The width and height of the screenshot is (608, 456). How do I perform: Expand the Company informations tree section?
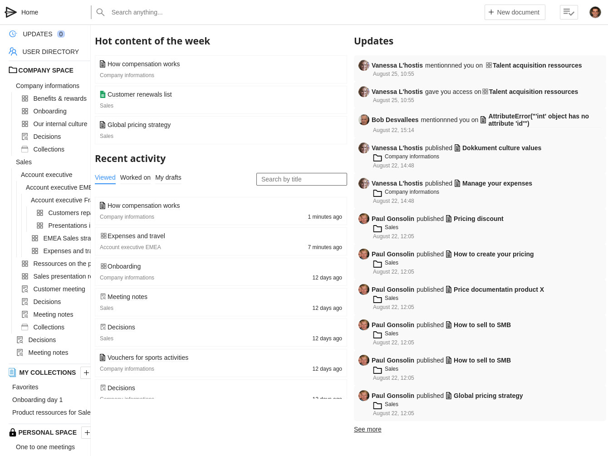coord(48,86)
